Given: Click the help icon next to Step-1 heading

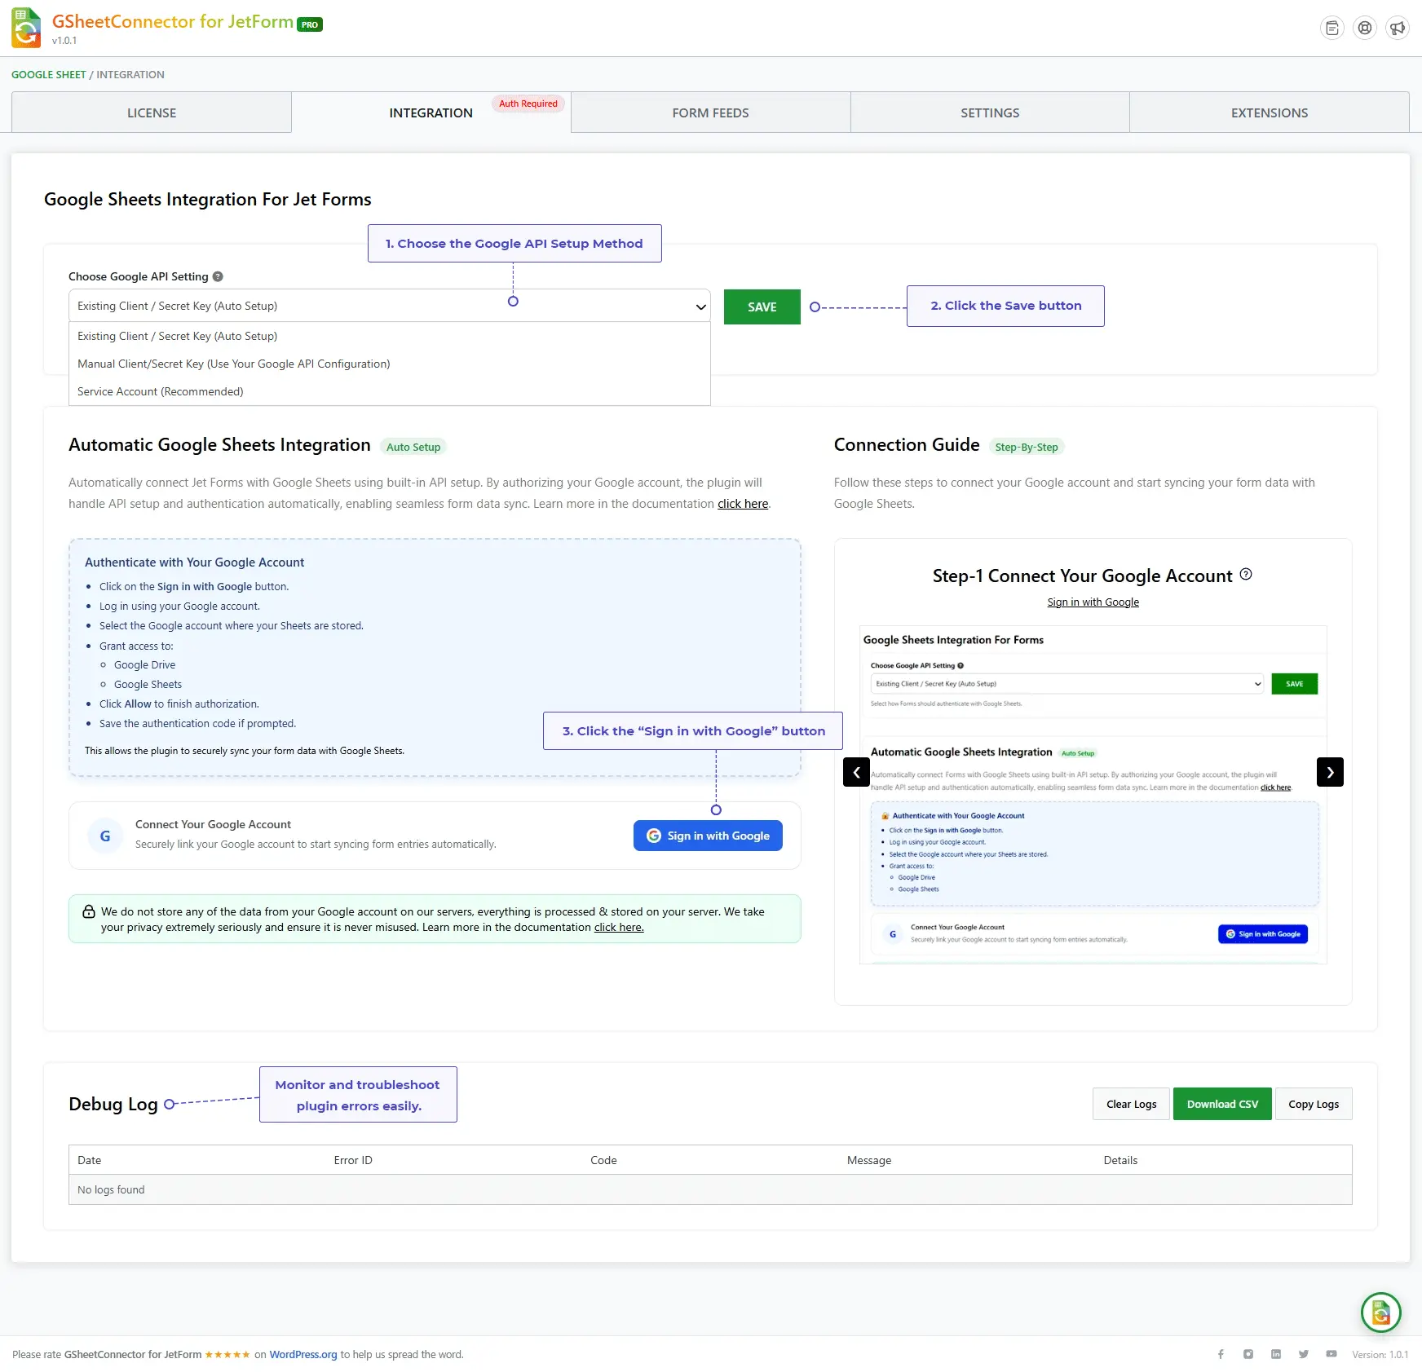Looking at the screenshot, I should click(x=1246, y=574).
